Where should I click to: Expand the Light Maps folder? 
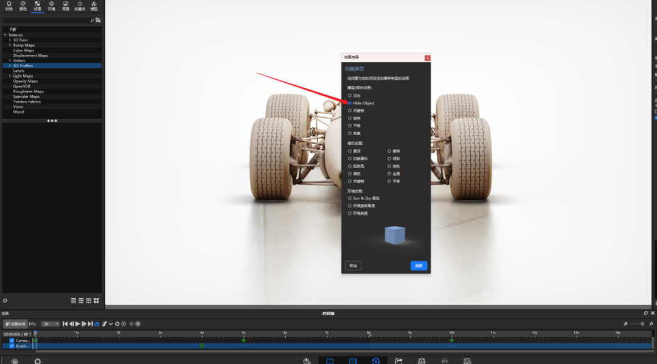coord(10,76)
